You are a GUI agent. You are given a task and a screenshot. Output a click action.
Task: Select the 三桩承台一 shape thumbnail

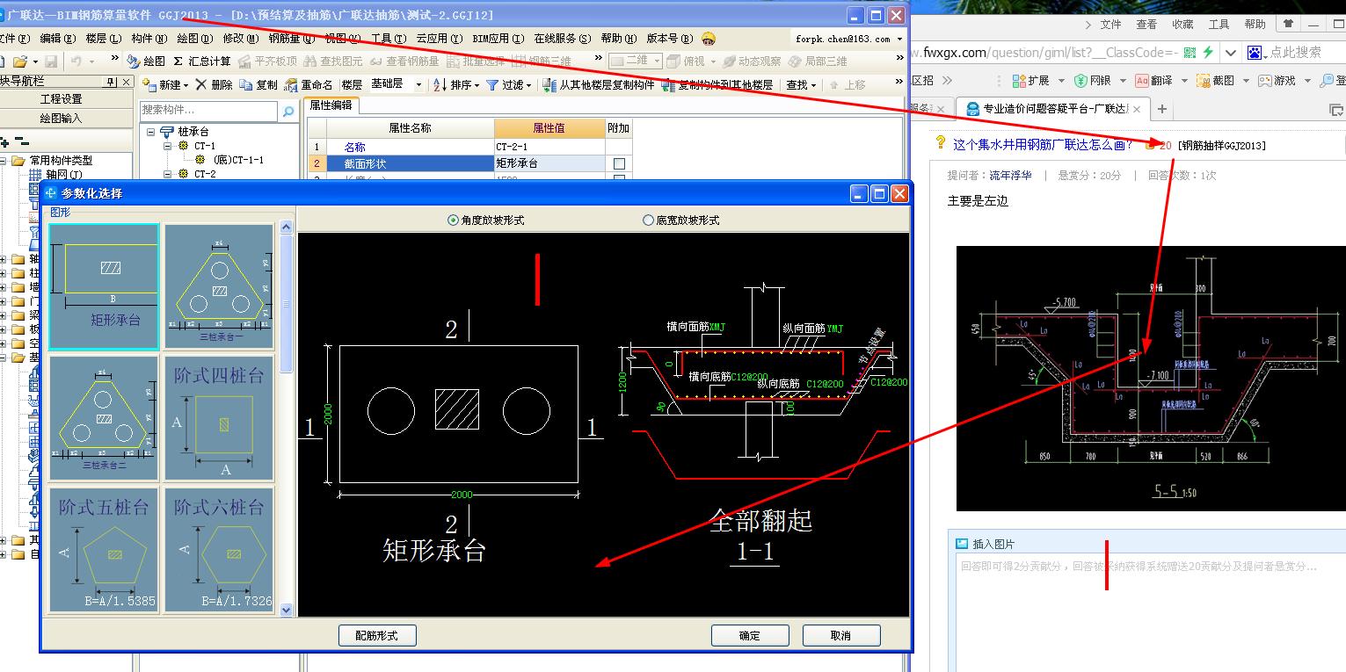point(220,286)
